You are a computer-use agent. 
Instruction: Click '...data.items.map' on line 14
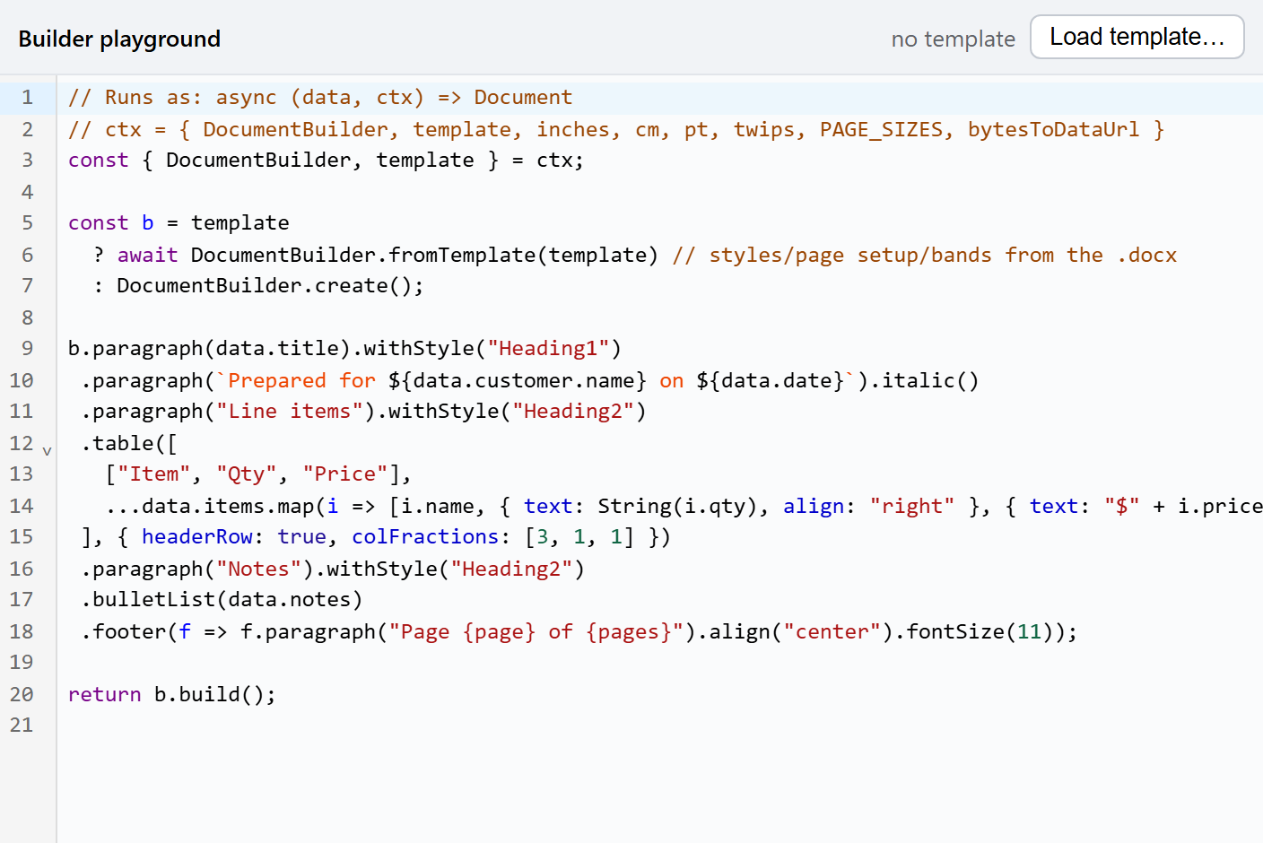pyautogui.click(x=209, y=506)
